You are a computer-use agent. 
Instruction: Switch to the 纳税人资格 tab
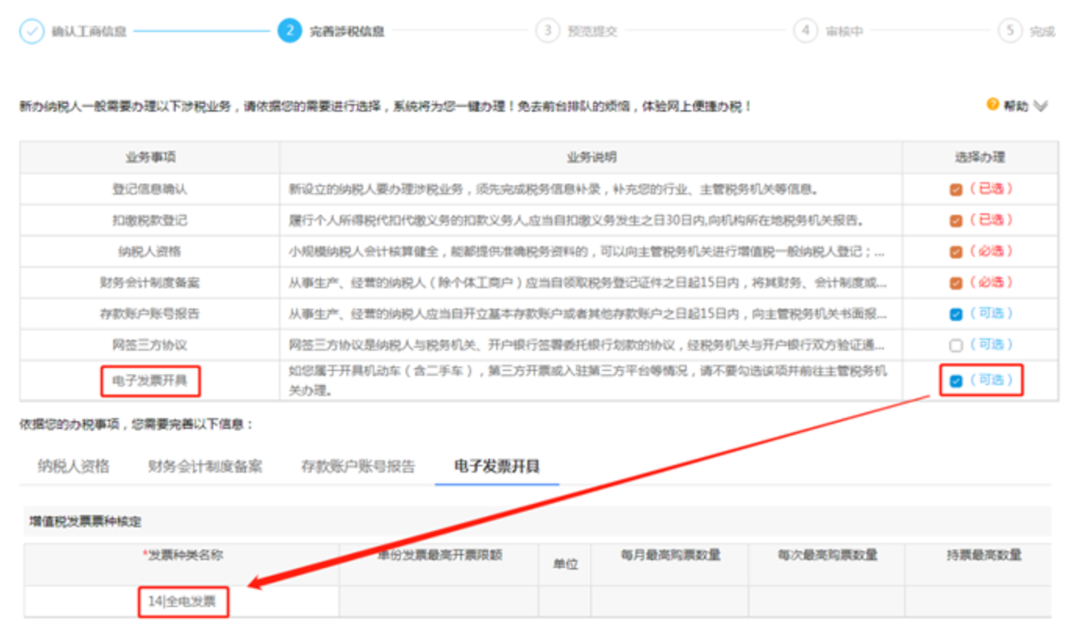73,466
